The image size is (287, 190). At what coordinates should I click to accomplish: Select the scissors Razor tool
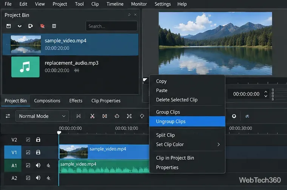point(92,116)
